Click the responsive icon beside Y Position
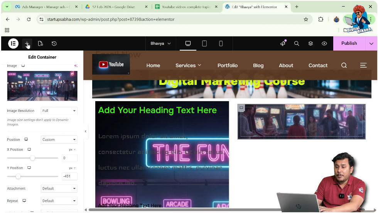The width and height of the screenshot is (378, 213). pyautogui.click(x=29, y=168)
